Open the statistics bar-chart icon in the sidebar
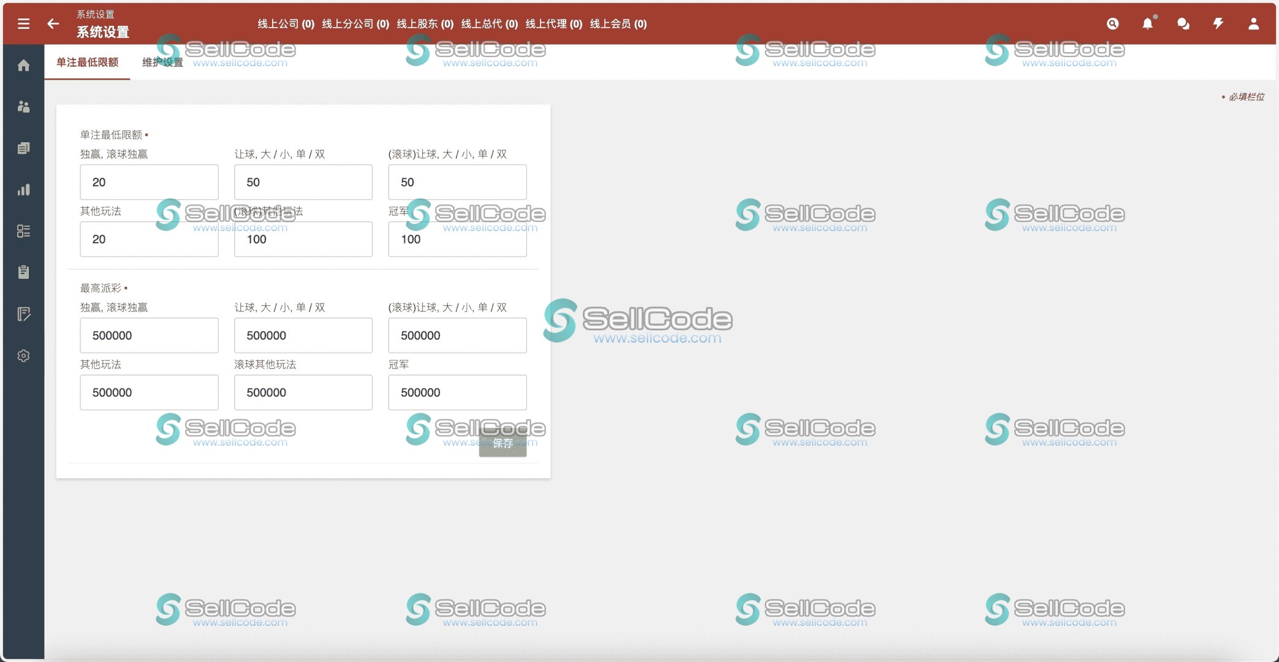1279x662 pixels. tap(23, 189)
